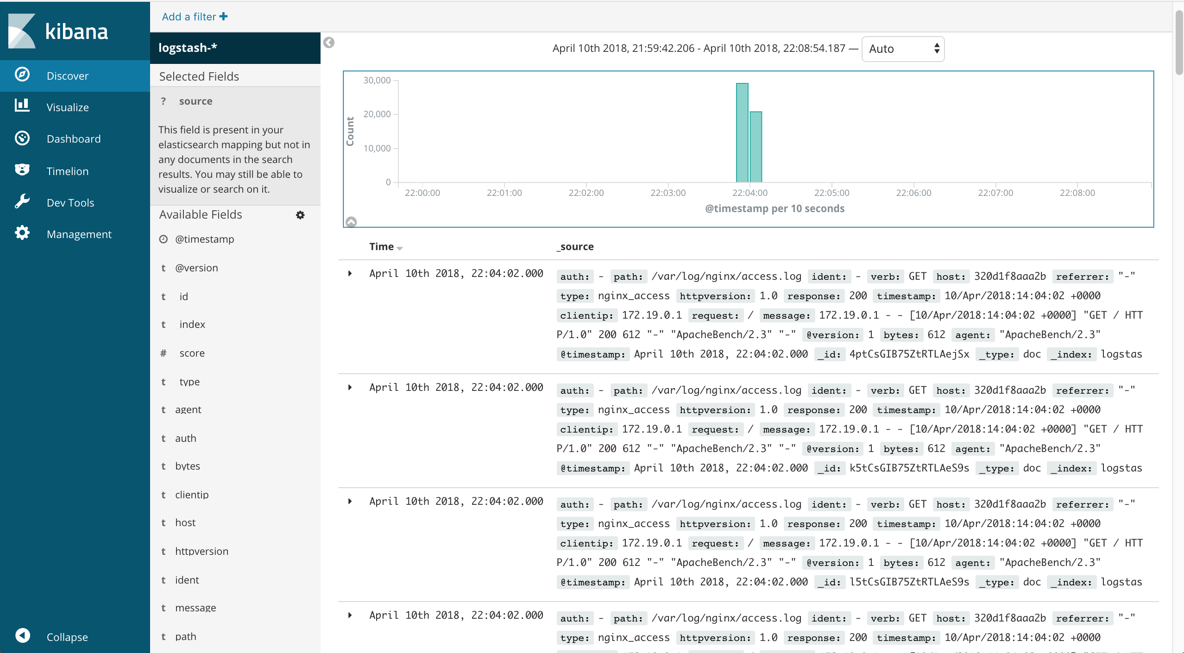1184x653 pixels.
Task: Open the Auto interval dropdown
Action: pyautogui.click(x=903, y=49)
